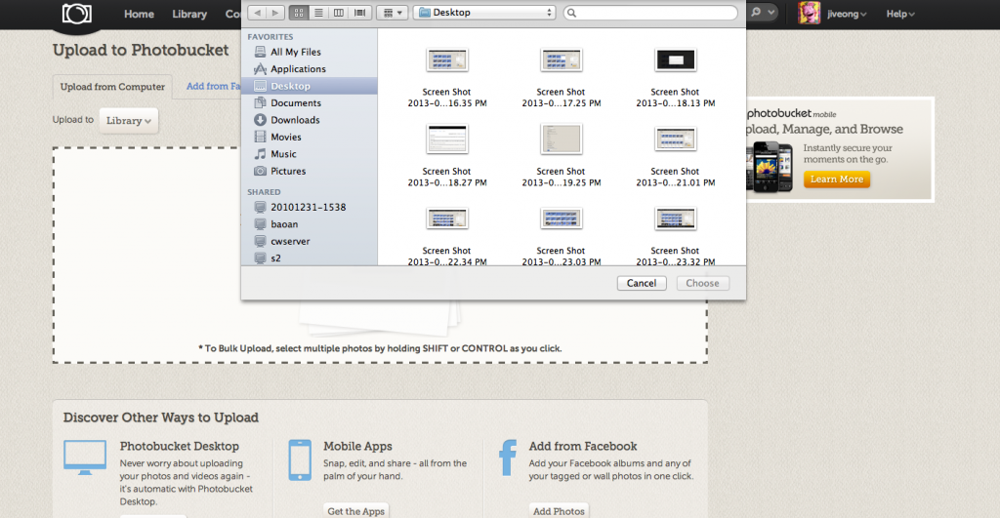The height and width of the screenshot is (518, 1000).
Task: Select Screen Shot 23.32 PM thumbnail
Action: coord(676,219)
